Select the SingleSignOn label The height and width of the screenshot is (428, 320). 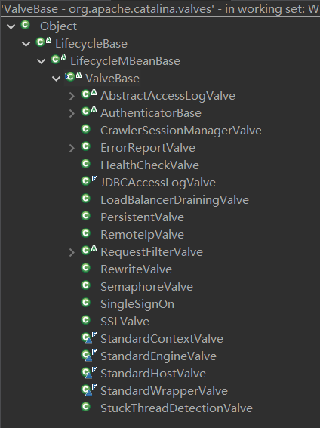(x=137, y=304)
